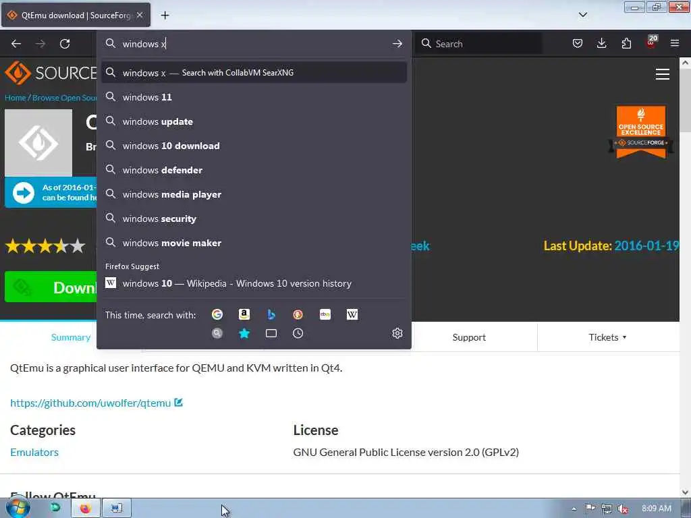Close the QtEmu download tab

[139, 15]
